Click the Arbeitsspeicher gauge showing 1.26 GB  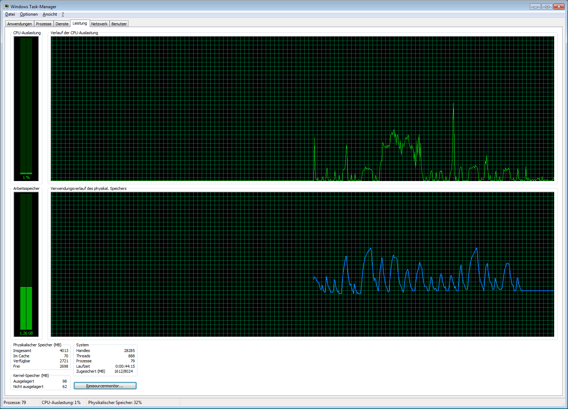pos(26,264)
